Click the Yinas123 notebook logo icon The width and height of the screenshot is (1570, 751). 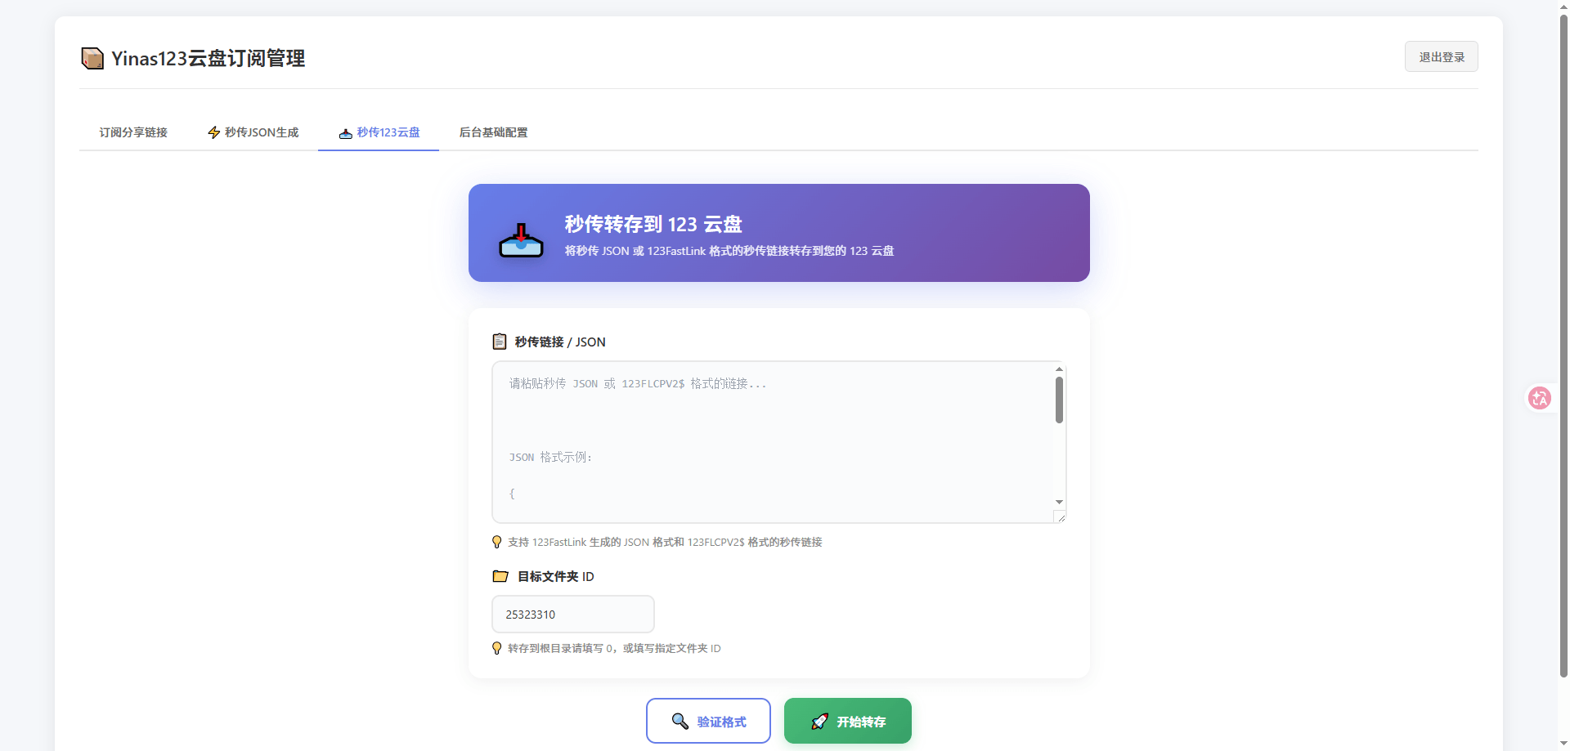[x=92, y=58]
